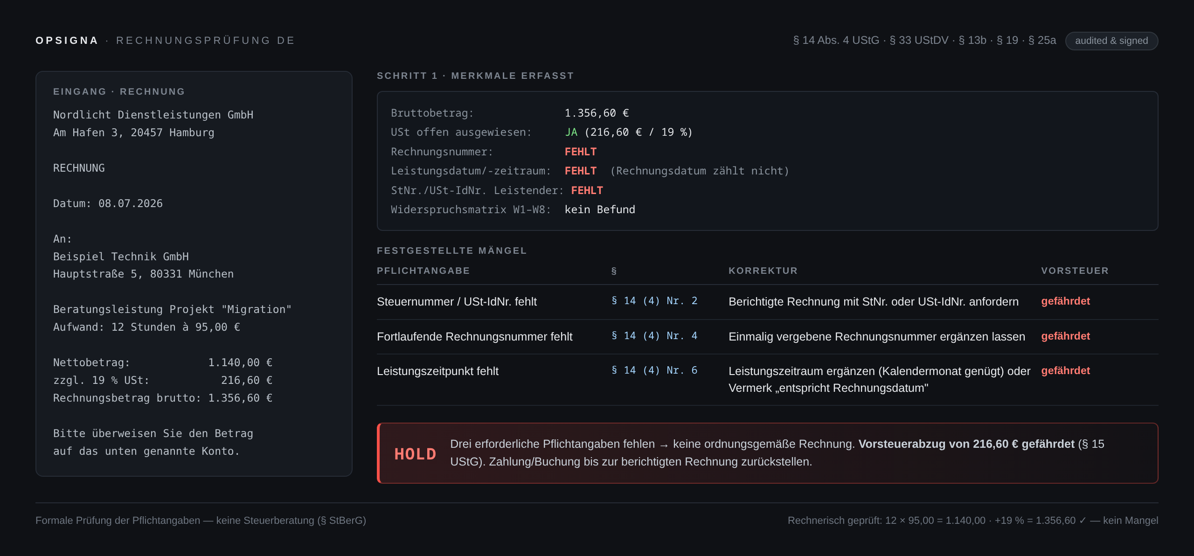The image size is (1194, 556).
Task: Click 'SCHRITT 1 · MERKMALE ERFASST' heading
Action: pyautogui.click(x=475, y=76)
